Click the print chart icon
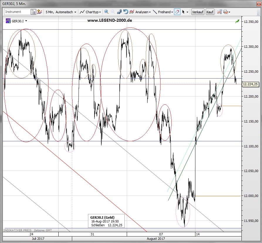The height and width of the screenshot is (243, 262). [x=225, y=12]
